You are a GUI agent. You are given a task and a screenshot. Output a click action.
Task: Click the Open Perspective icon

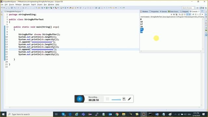pyautogui.click(x=197, y=8)
